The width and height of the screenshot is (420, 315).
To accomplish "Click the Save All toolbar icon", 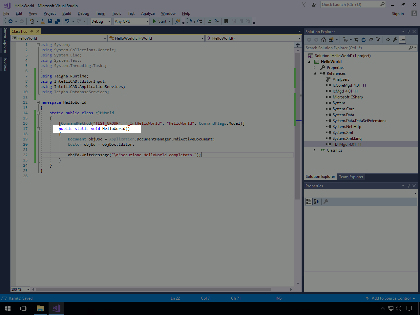I will click(x=57, y=21).
